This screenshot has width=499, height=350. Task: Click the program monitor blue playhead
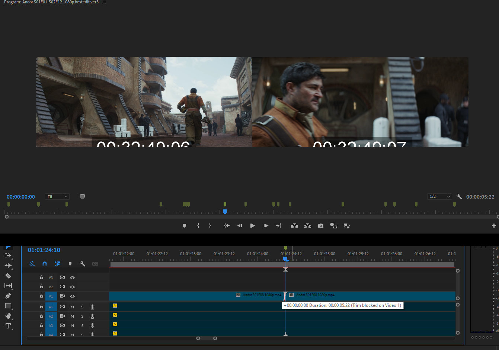pos(225,211)
